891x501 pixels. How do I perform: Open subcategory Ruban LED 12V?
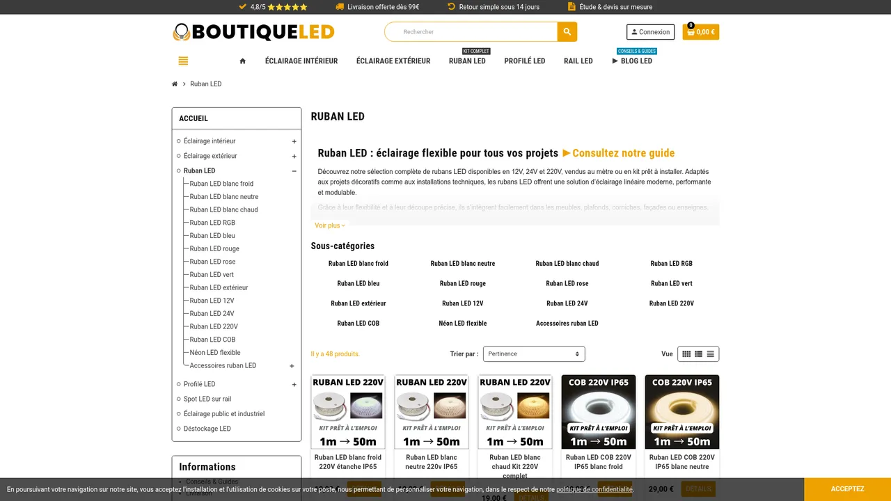[x=463, y=303]
